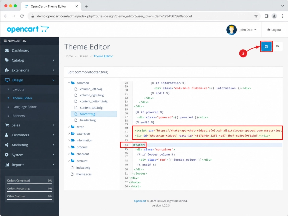The image size is (288, 216).
Task: Click the Sales cart icon
Action: coord(7,125)
